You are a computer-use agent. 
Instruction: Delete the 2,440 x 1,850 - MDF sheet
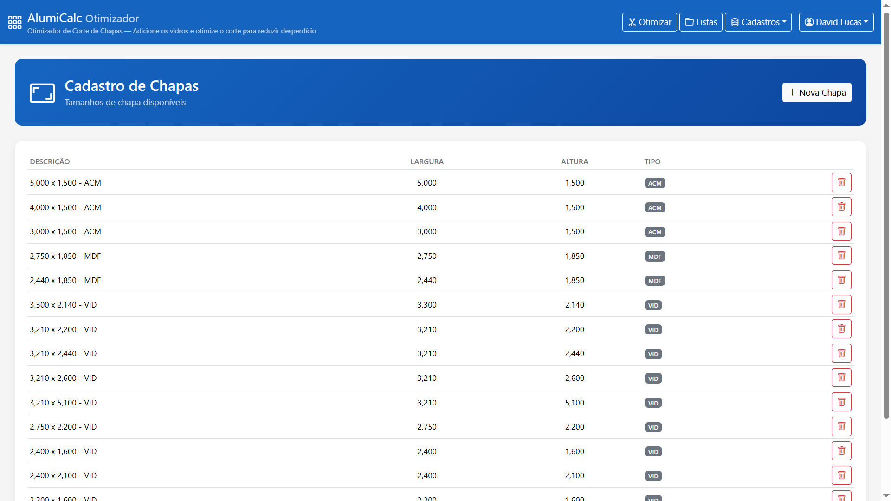841,280
